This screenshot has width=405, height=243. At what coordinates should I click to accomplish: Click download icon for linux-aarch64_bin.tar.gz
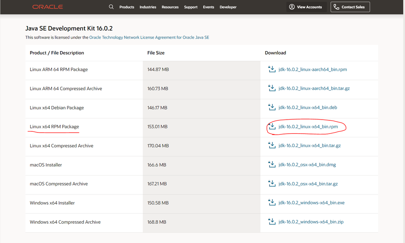272,88
